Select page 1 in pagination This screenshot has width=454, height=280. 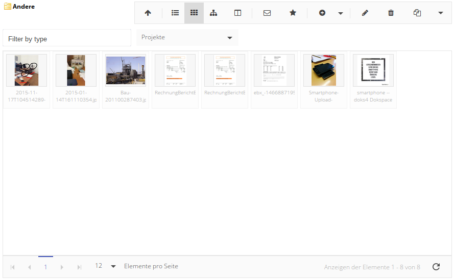tap(45, 267)
